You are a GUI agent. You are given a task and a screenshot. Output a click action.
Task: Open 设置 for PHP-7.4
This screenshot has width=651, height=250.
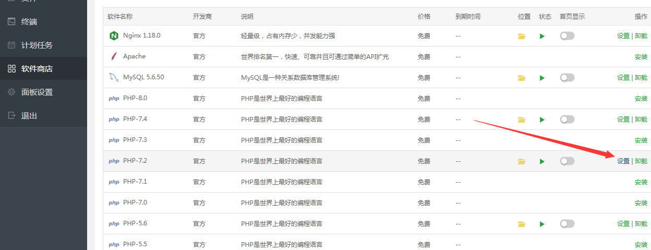click(x=623, y=120)
